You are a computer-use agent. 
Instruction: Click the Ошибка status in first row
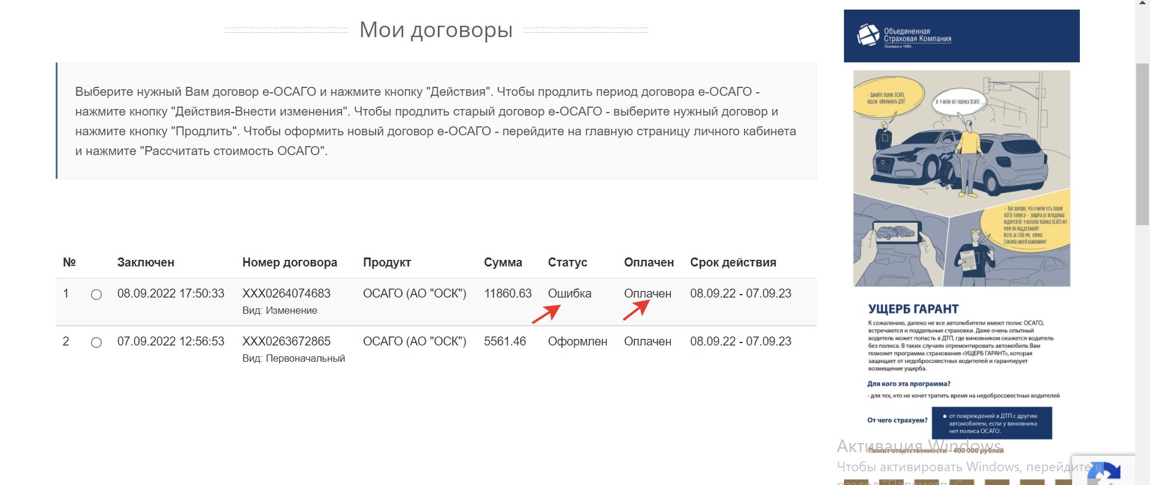tap(569, 293)
